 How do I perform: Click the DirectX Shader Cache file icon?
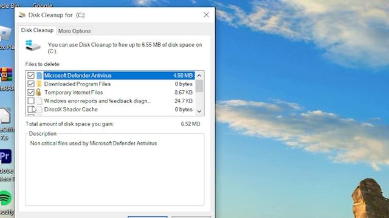point(39,109)
